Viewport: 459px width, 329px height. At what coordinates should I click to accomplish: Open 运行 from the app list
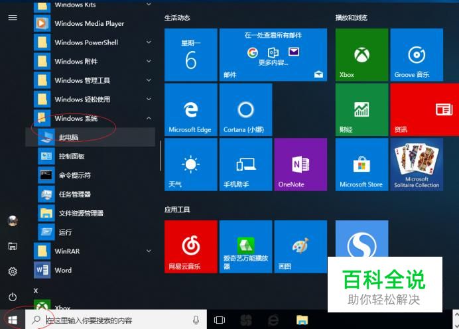[90, 231]
